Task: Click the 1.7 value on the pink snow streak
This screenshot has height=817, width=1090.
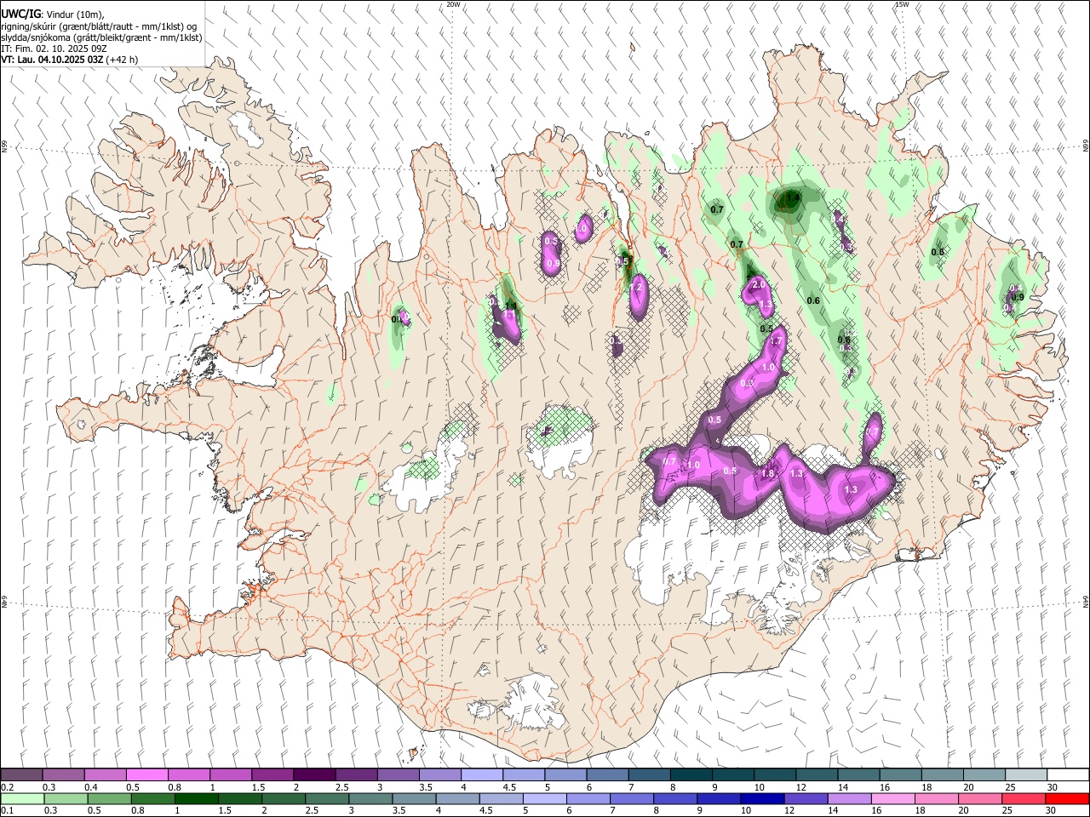Action: [x=776, y=341]
